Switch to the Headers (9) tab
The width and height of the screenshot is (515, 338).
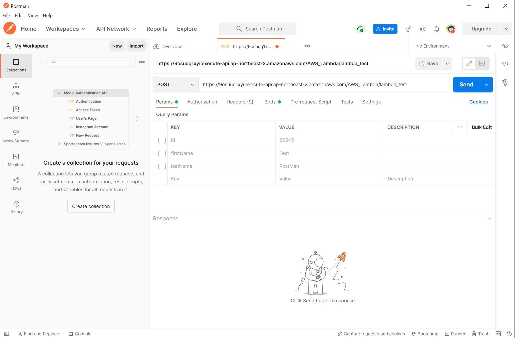[240, 102]
